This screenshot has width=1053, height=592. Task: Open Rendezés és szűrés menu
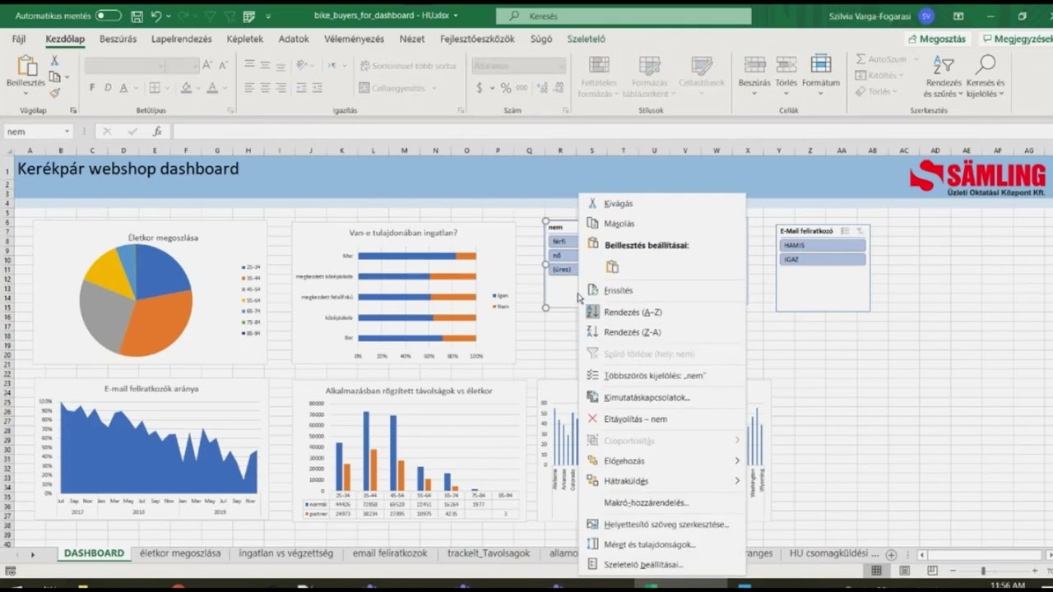coord(944,76)
